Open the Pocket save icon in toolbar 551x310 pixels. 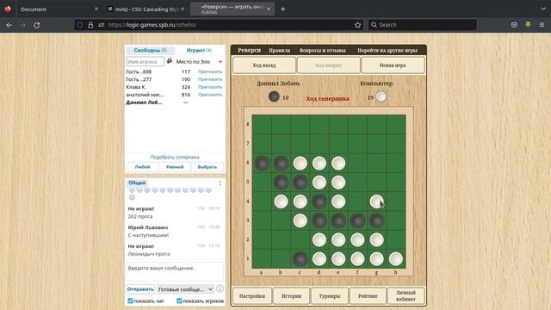pos(514,25)
